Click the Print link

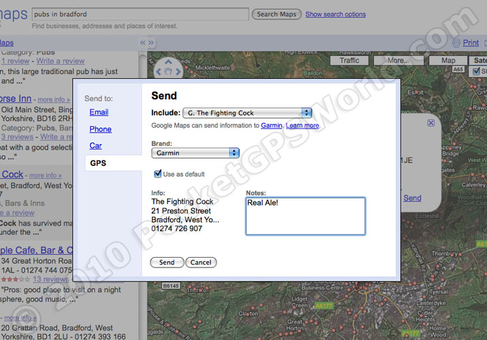click(x=471, y=43)
